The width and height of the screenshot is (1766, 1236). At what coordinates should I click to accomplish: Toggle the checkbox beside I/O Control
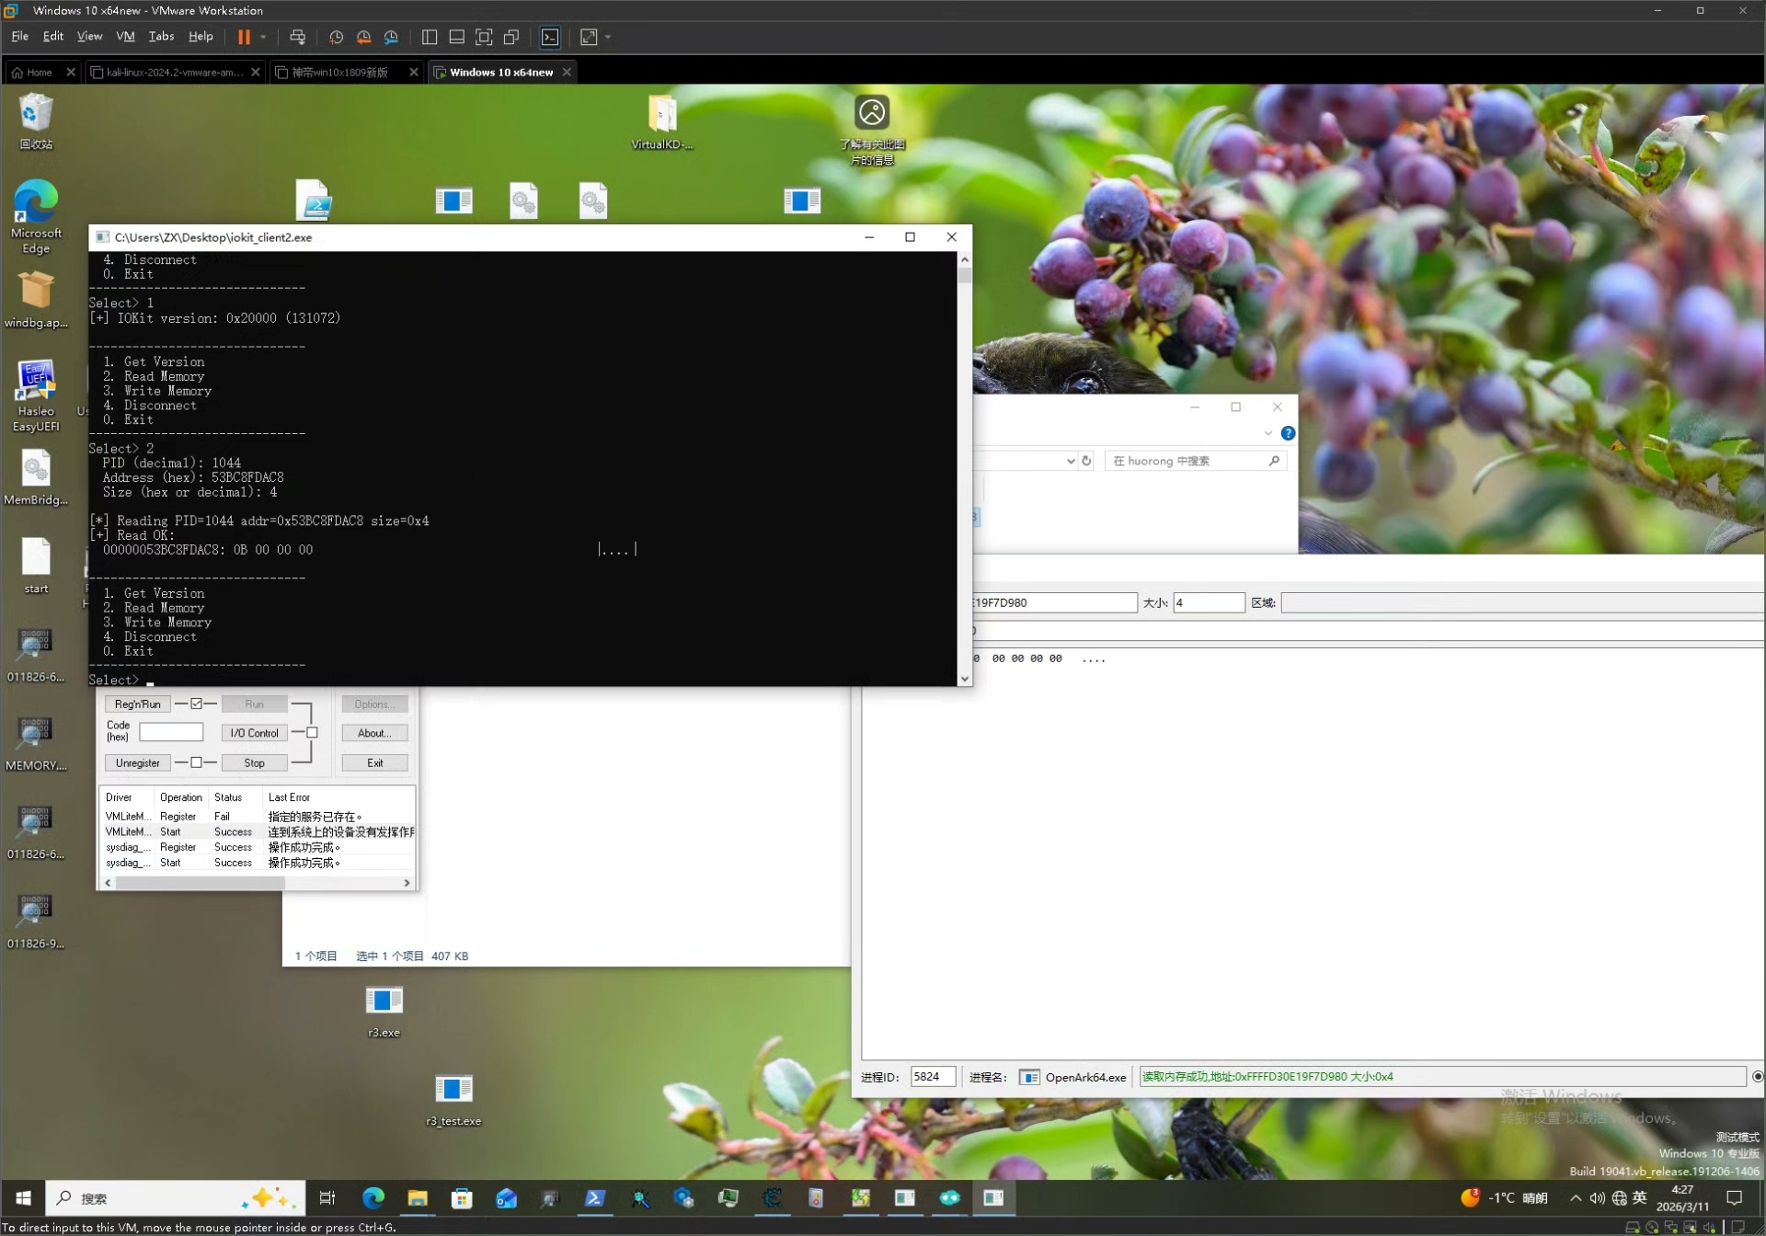click(x=312, y=733)
